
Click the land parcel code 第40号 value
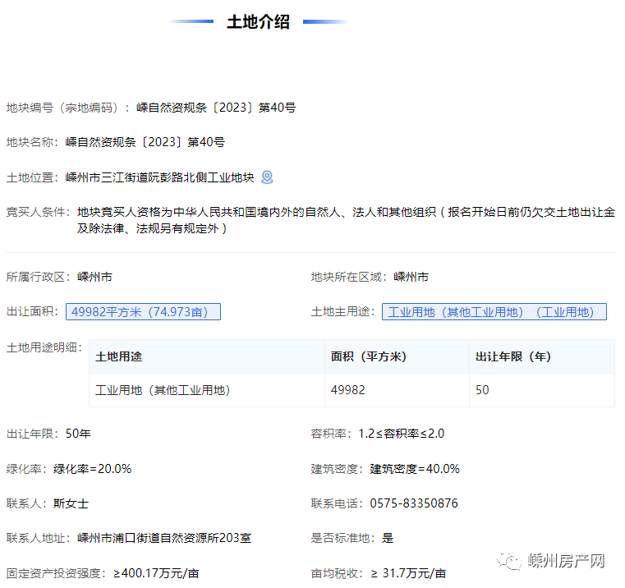pyautogui.click(x=216, y=108)
